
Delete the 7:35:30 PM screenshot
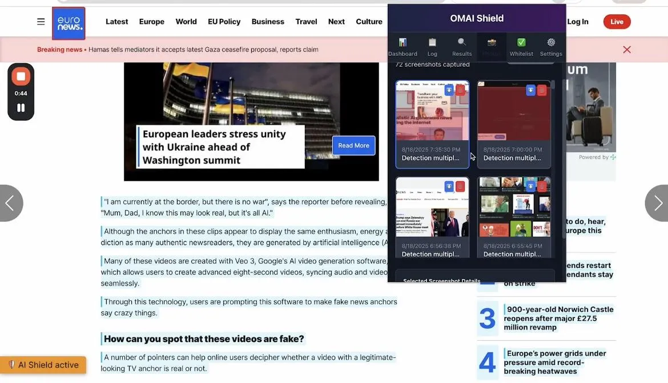click(460, 90)
